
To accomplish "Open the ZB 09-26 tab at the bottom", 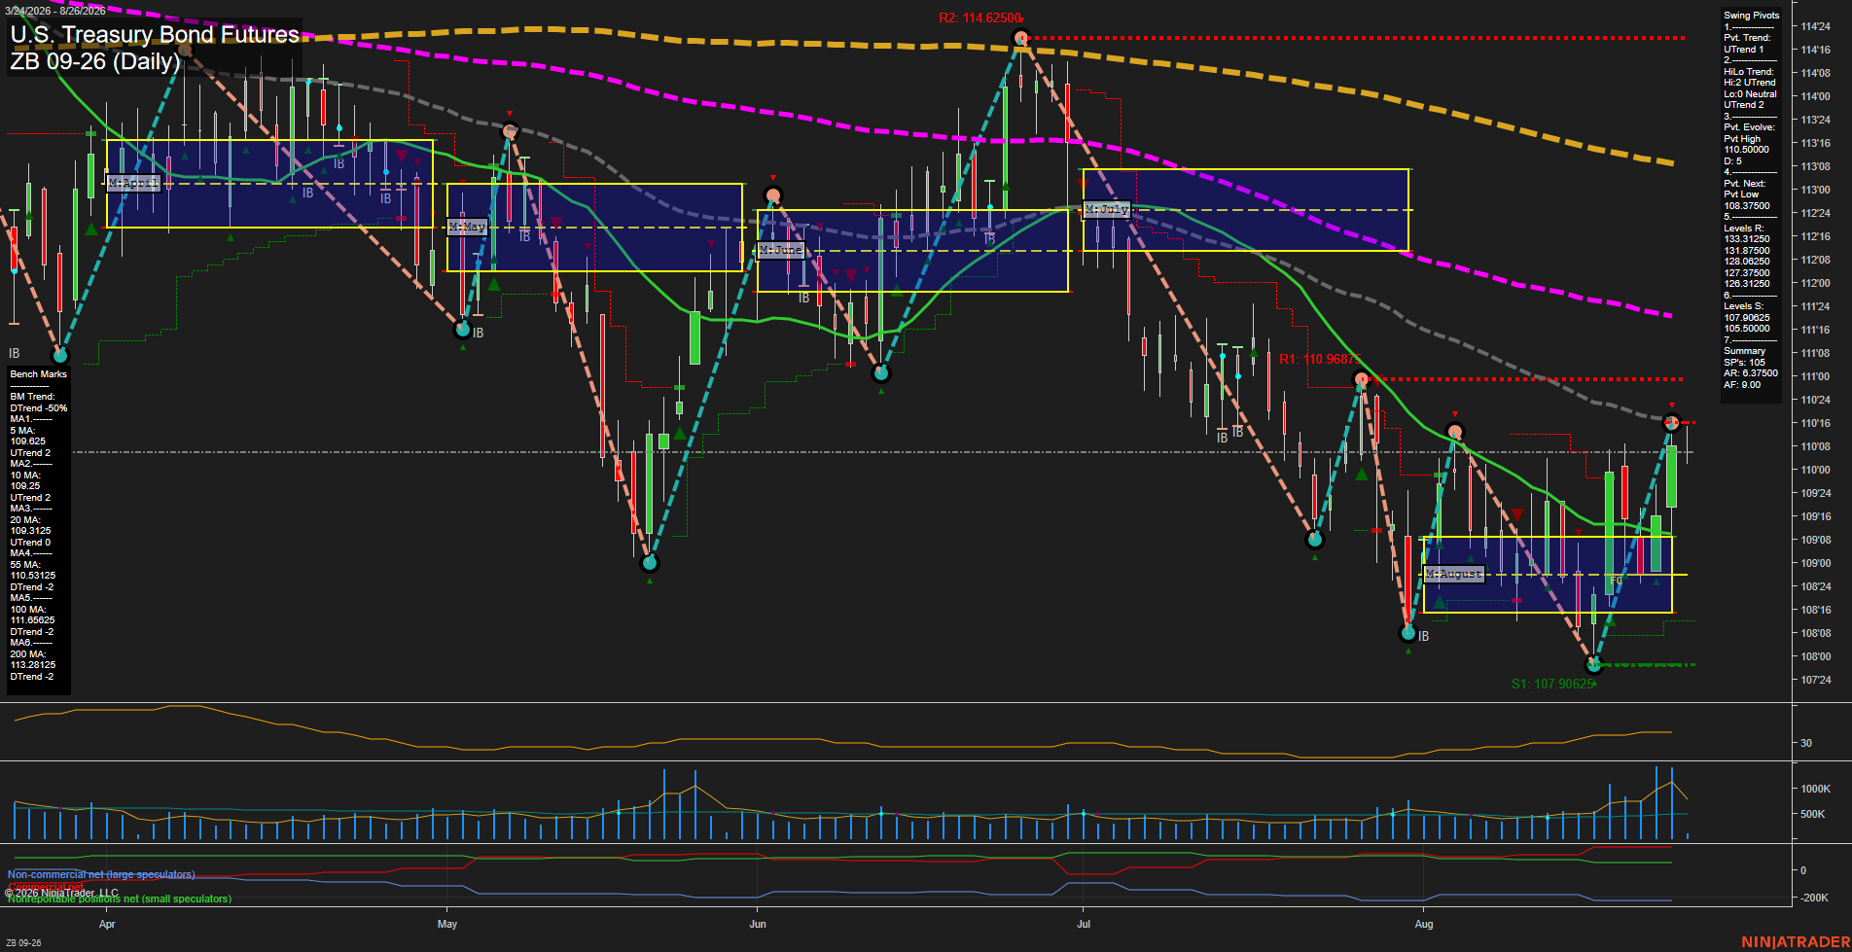I will tap(23, 942).
